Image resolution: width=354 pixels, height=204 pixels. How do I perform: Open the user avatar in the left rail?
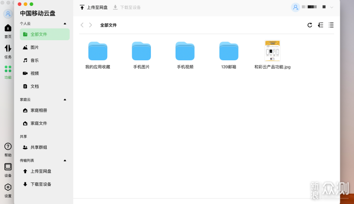[x=8, y=14]
